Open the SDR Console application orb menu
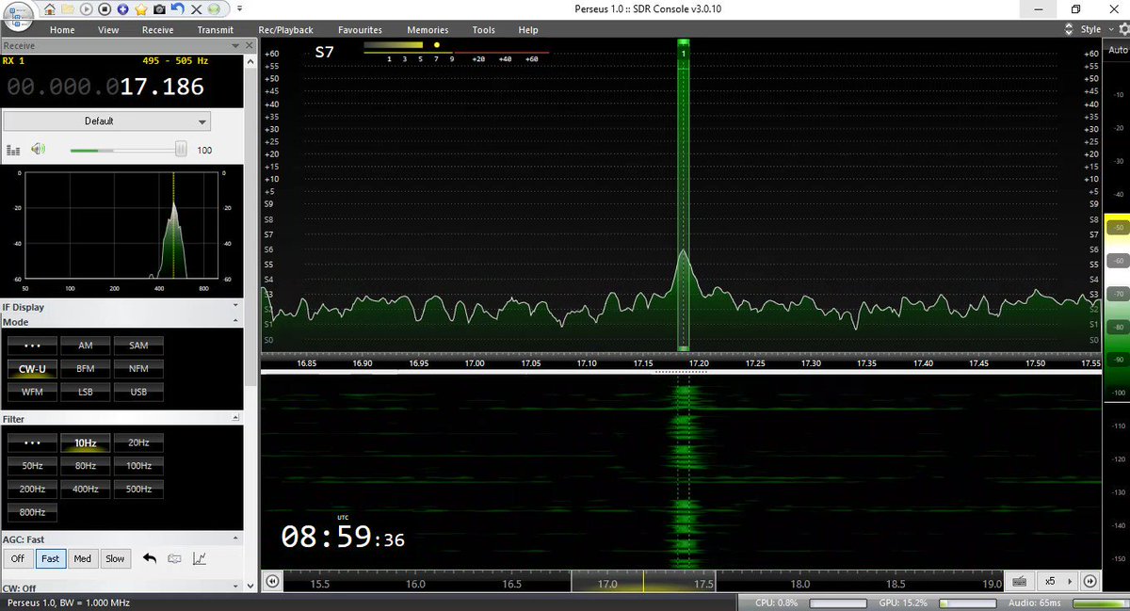 coord(18,17)
